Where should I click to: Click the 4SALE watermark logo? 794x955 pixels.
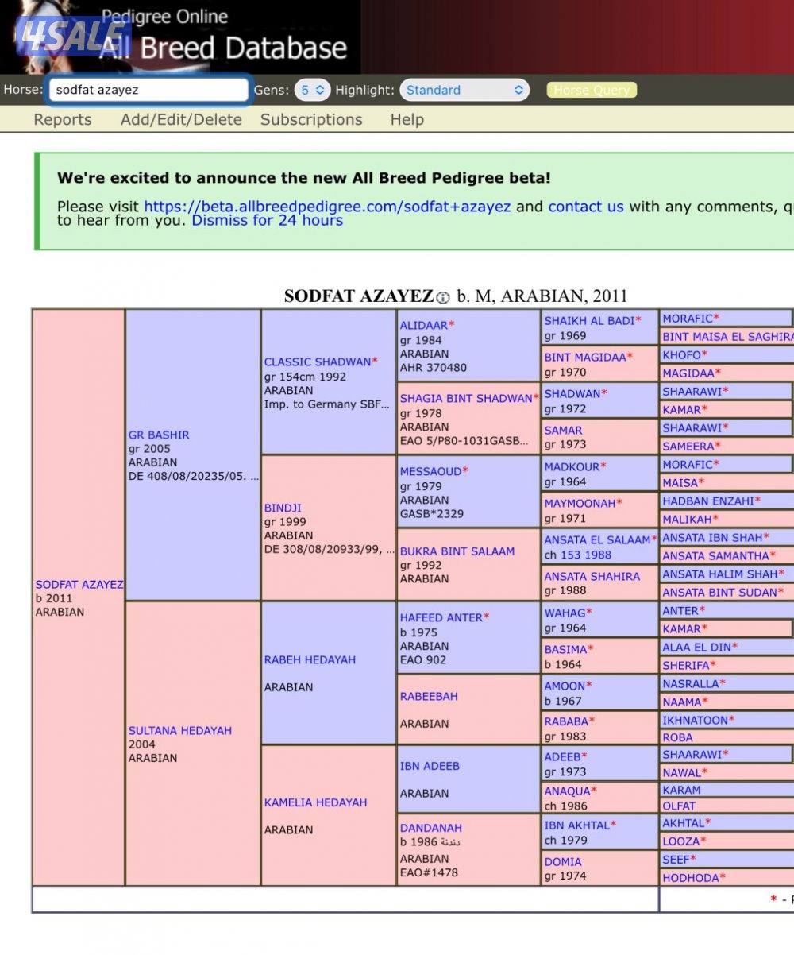click(x=70, y=36)
